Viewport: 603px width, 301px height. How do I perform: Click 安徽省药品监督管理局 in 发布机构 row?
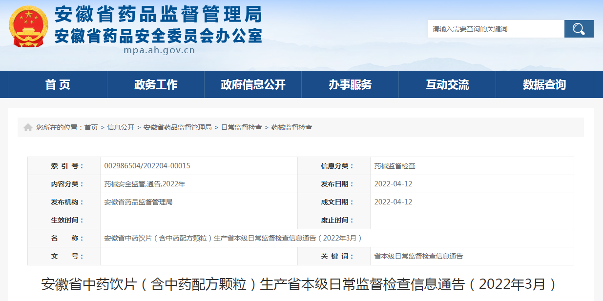point(138,202)
